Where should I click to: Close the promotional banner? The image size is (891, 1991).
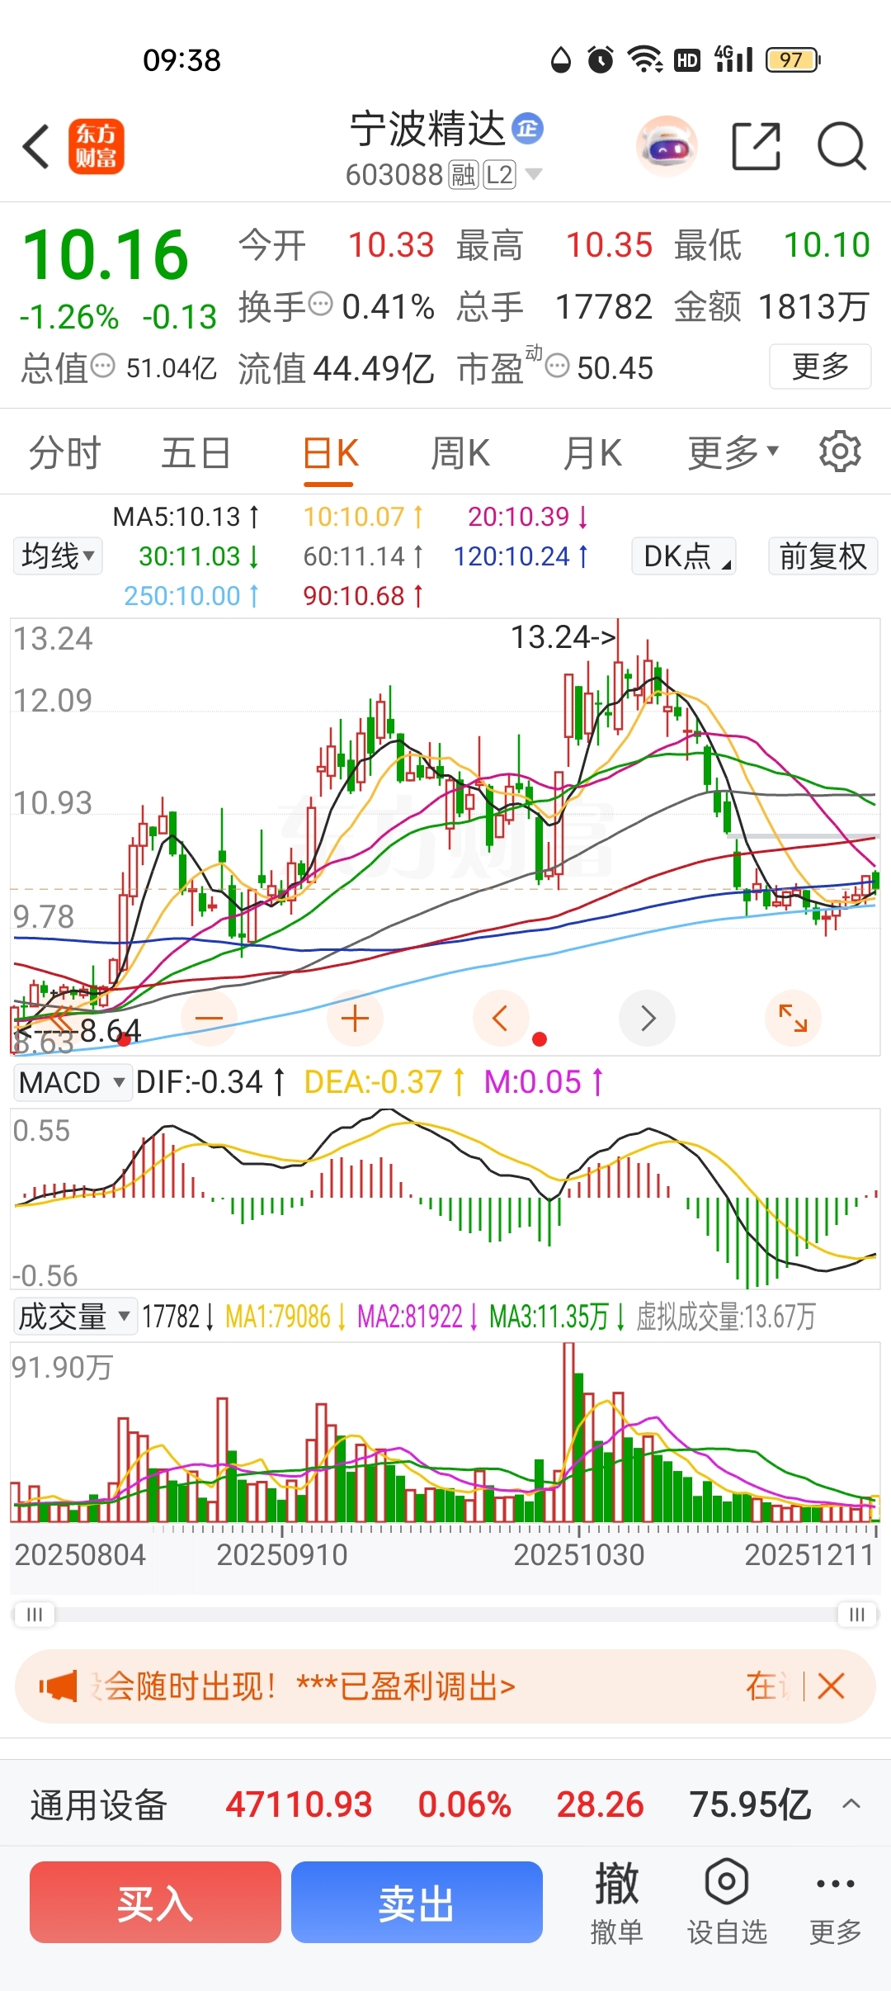(x=831, y=1686)
